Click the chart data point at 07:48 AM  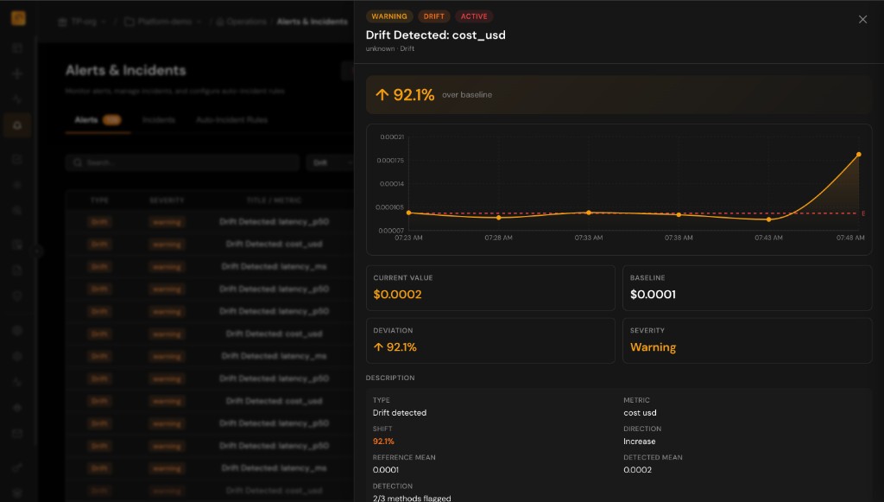pos(858,154)
